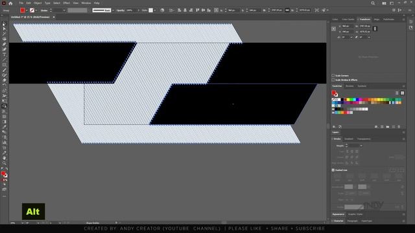Switch to the Brushes tab
This screenshot has height=233, width=415.
pyautogui.click(x=350, y=86)
